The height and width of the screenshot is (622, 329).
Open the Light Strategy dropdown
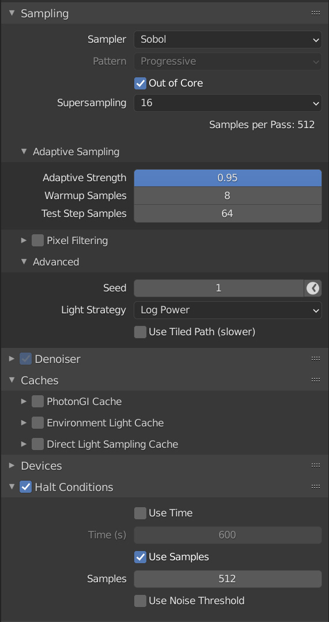click(x=228, y=310)
